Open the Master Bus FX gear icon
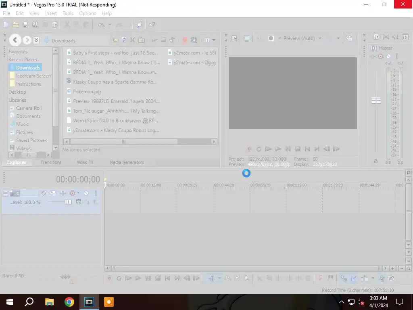413x310 pixels. (380, 56)
